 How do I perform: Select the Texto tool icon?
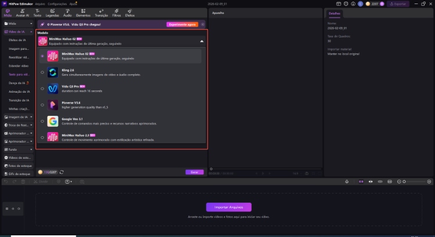tap(38, 12)
